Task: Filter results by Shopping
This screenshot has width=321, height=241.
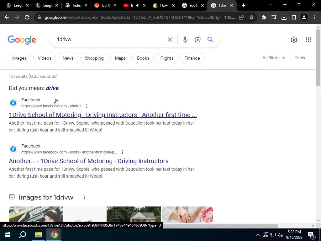Action: coord(94,58)
